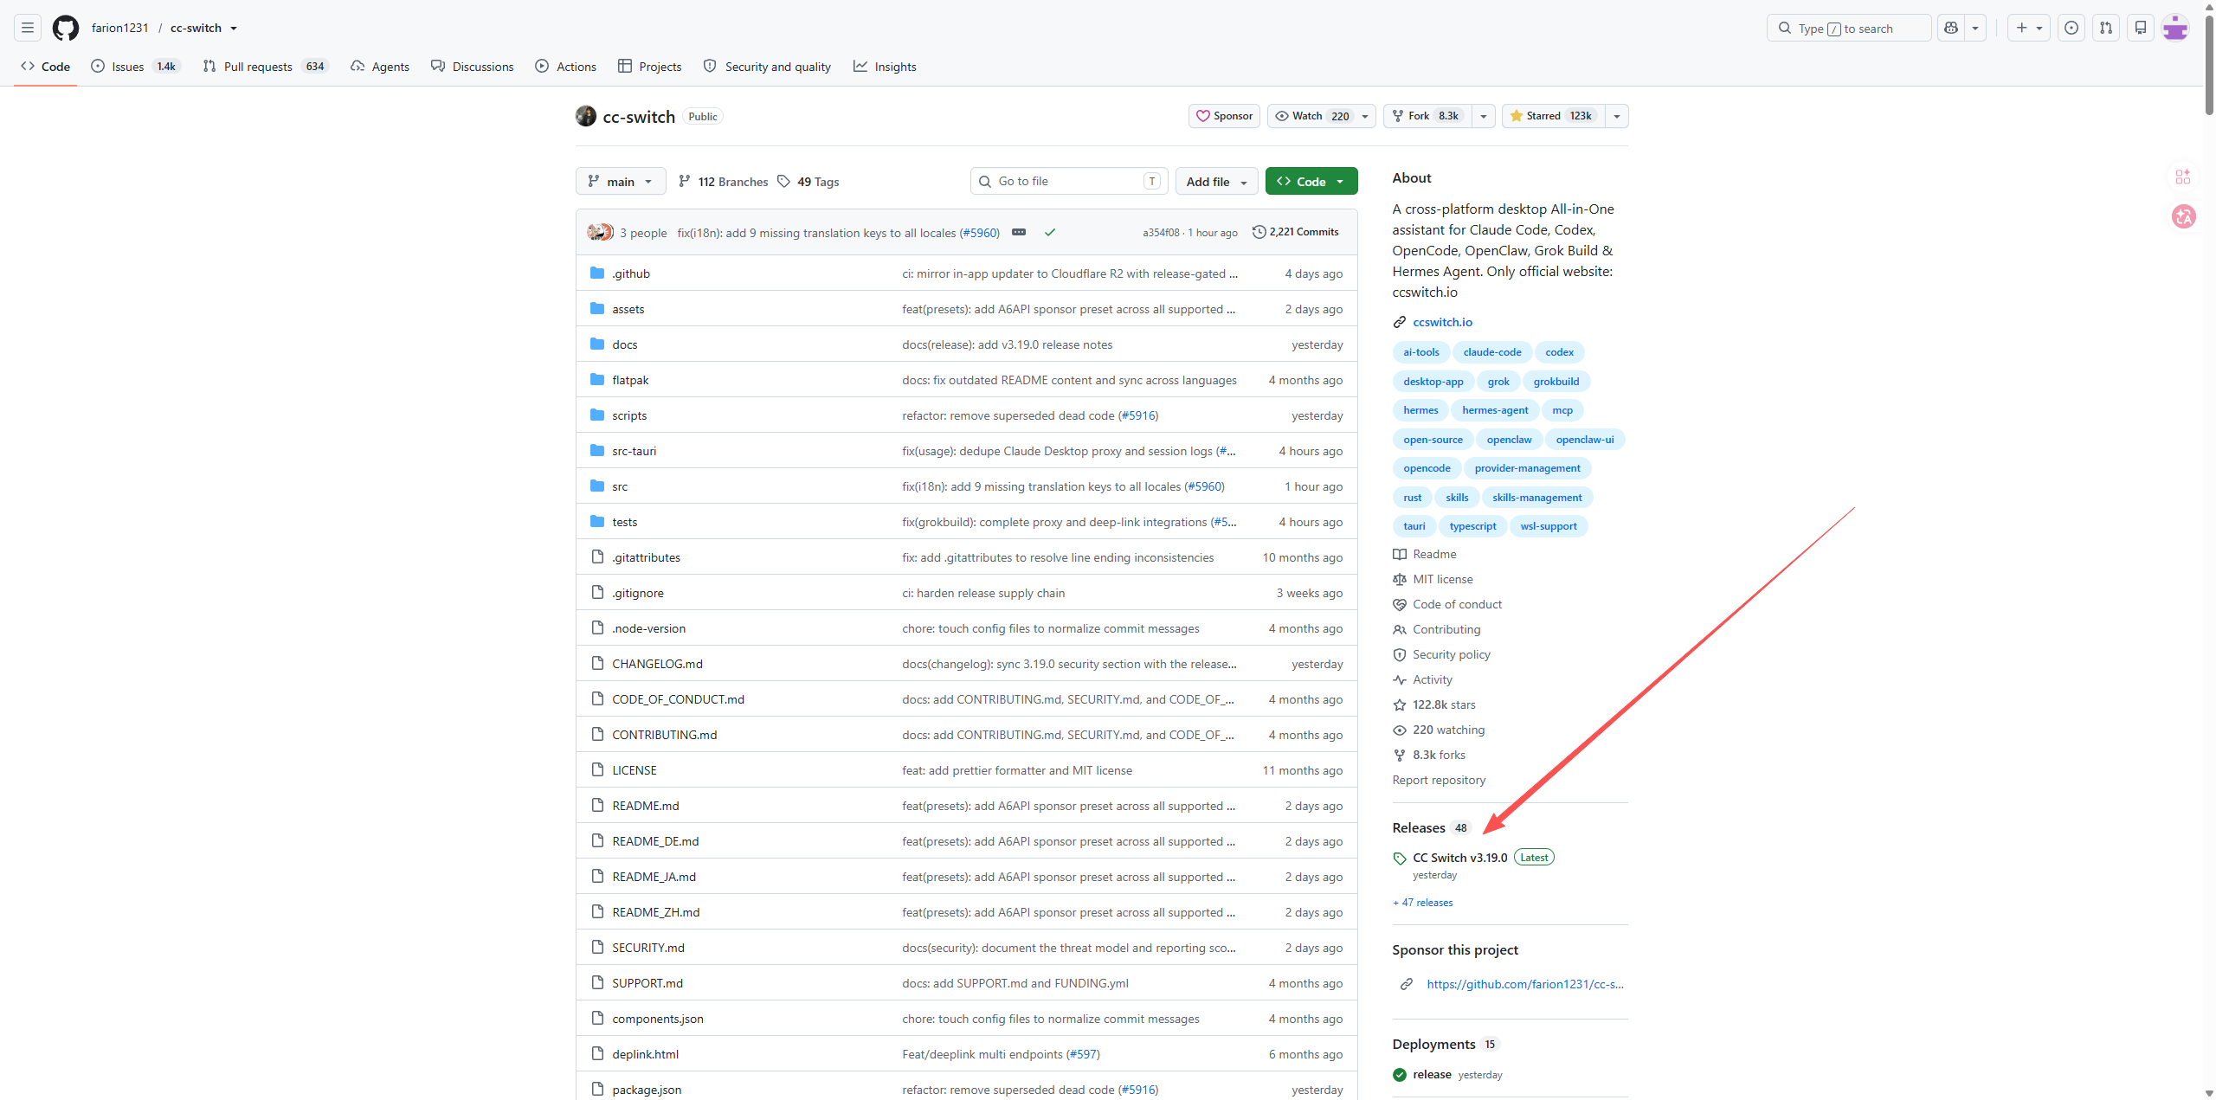Switch to the Issues tab
The width and height of the screenshot is (2216, 1100).
pos(136,67)
